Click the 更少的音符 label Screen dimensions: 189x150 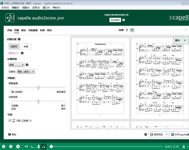click(x=17, y=92)
